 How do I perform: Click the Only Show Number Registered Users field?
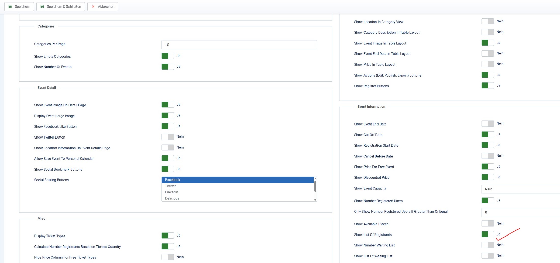click(519, 212)
